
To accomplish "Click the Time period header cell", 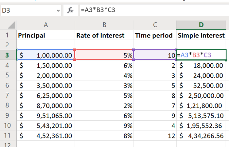I will 155,35.
